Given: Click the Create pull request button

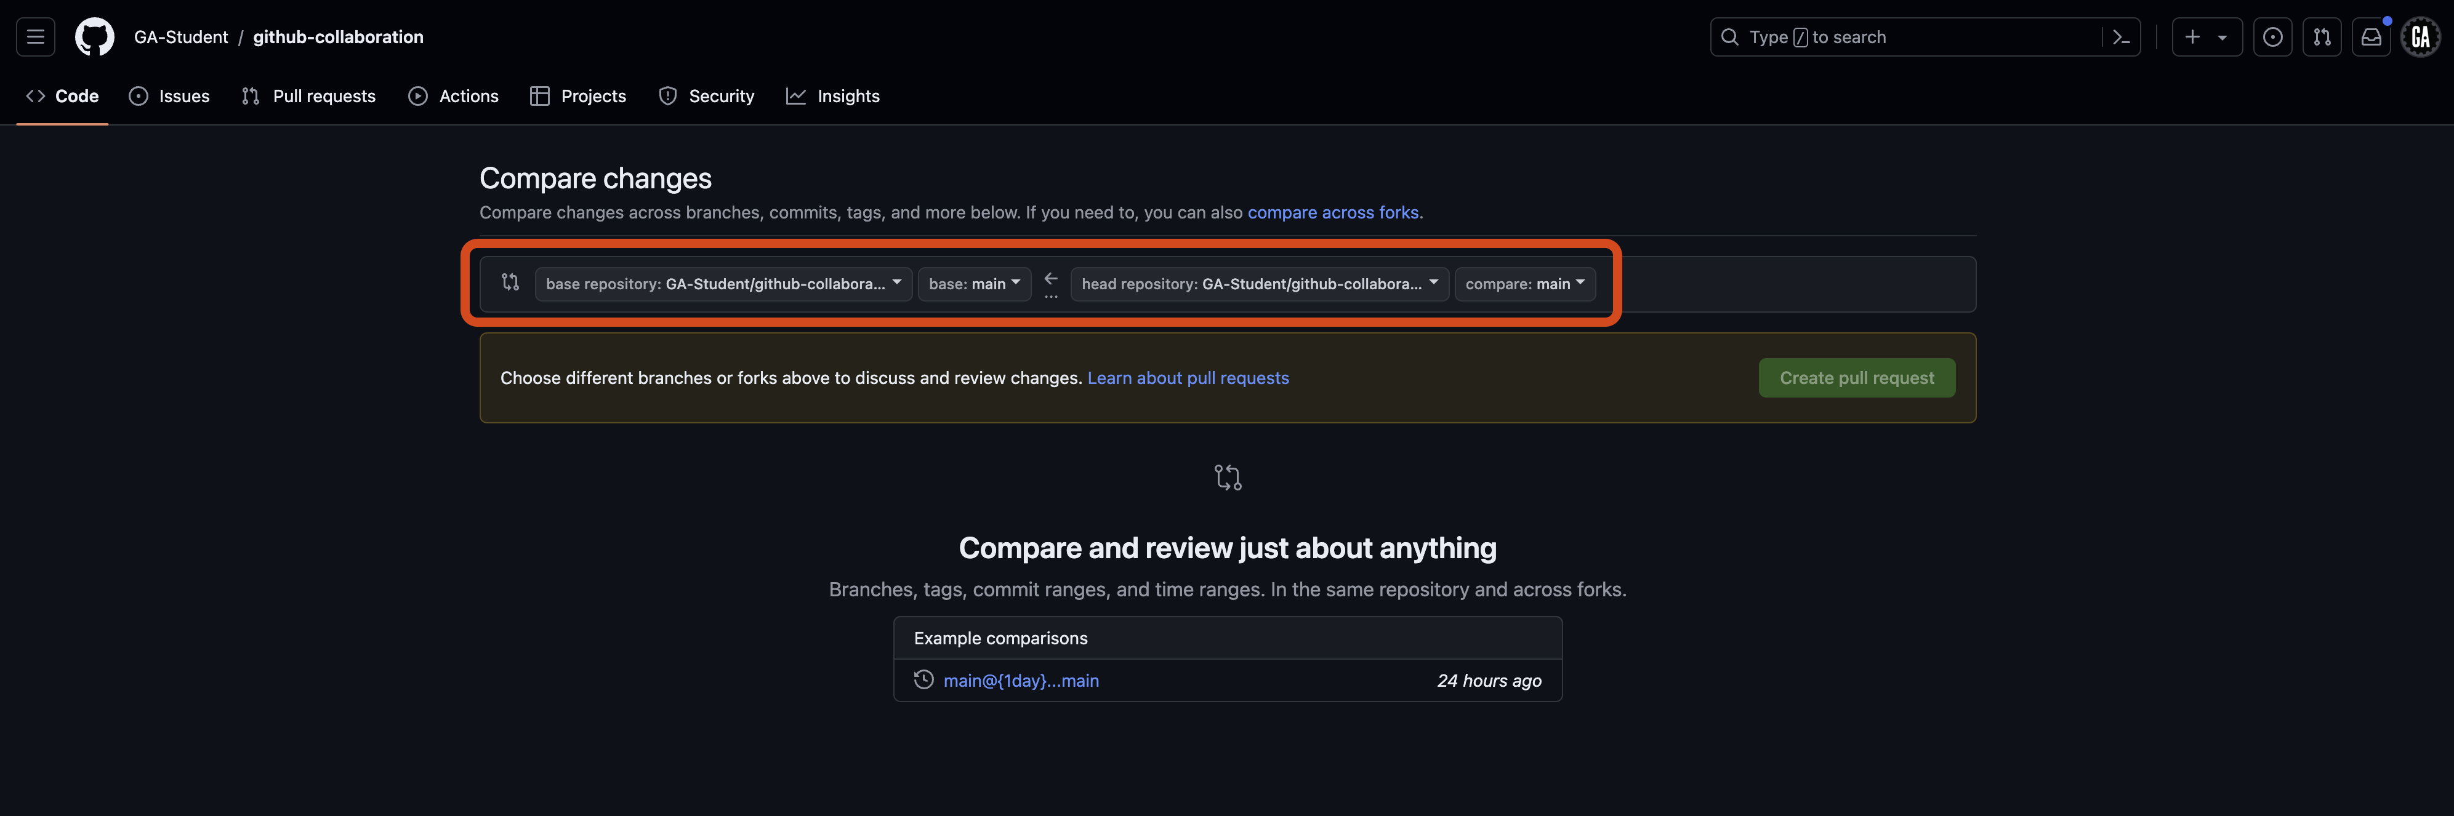Looking at the screenshot, I should tap(1856, 377).
